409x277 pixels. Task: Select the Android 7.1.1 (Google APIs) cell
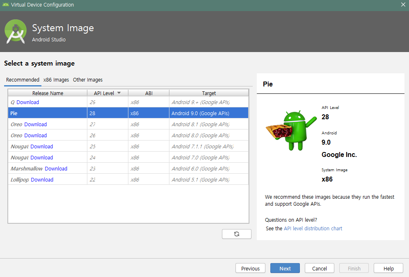pos(209,146)
